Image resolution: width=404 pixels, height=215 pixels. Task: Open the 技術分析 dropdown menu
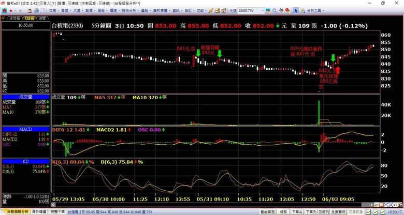point(130,10)
